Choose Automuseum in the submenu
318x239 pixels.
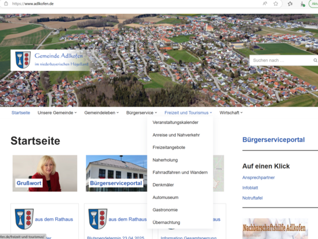point(165,198)
